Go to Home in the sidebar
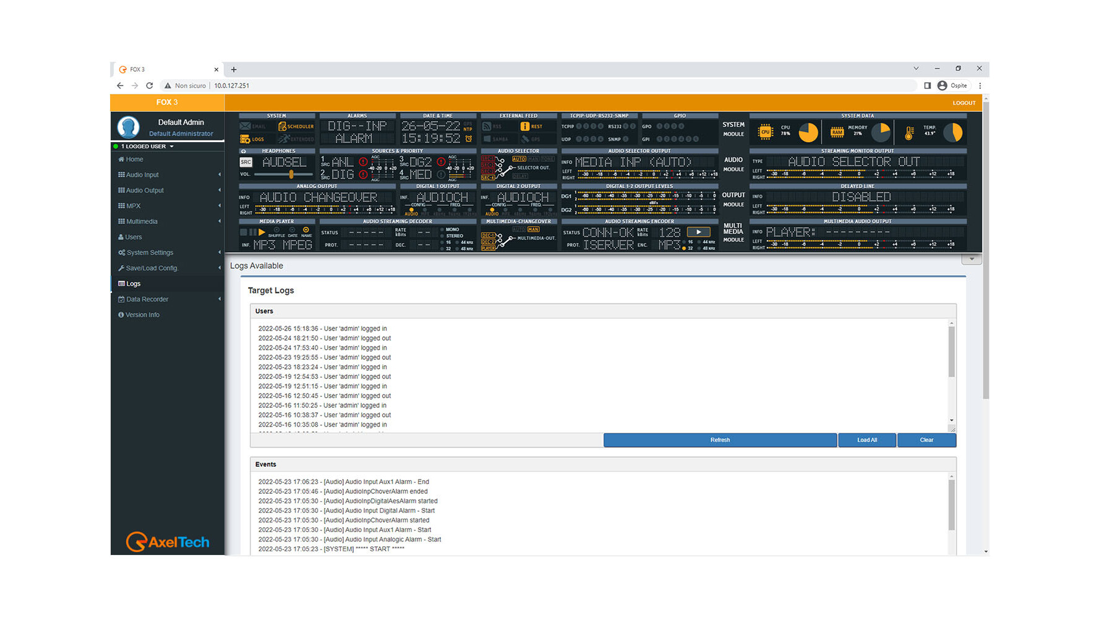This screenshot has height=618, width=1099. pos(134,159)
